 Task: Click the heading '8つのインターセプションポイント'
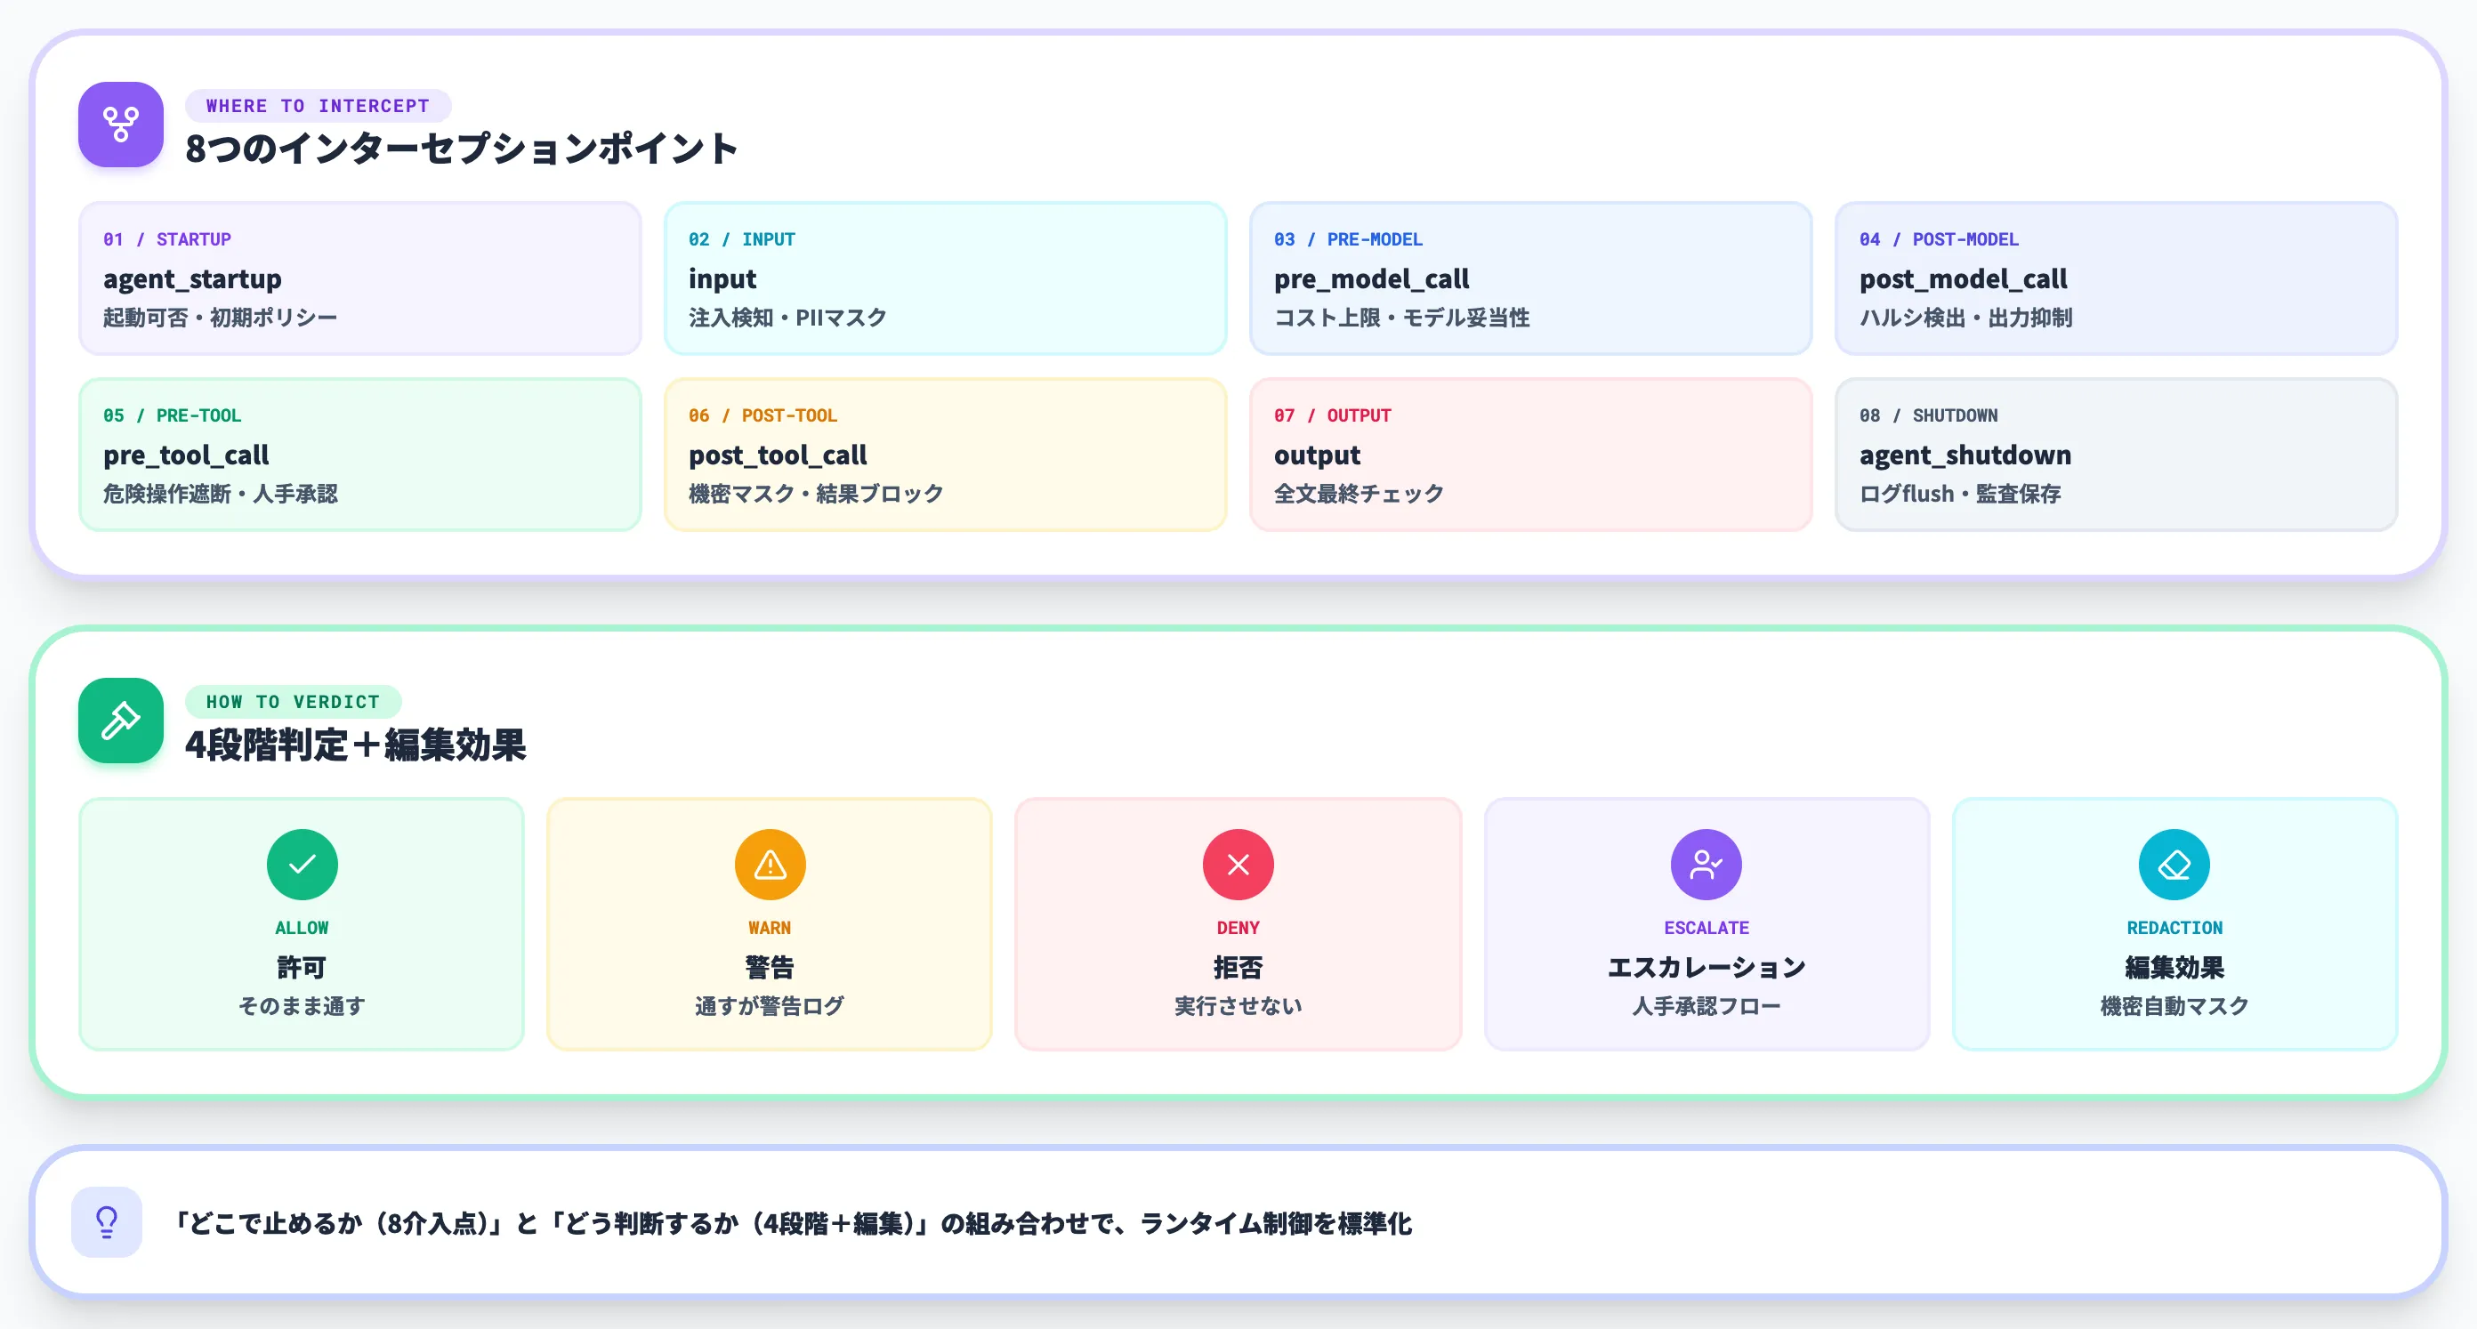pos(461,148)
